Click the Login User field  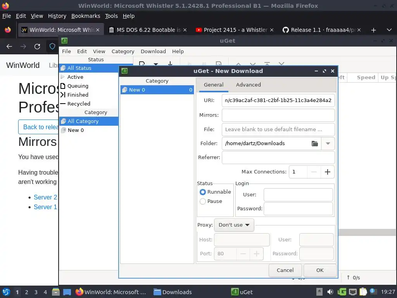tap(298, 195)
